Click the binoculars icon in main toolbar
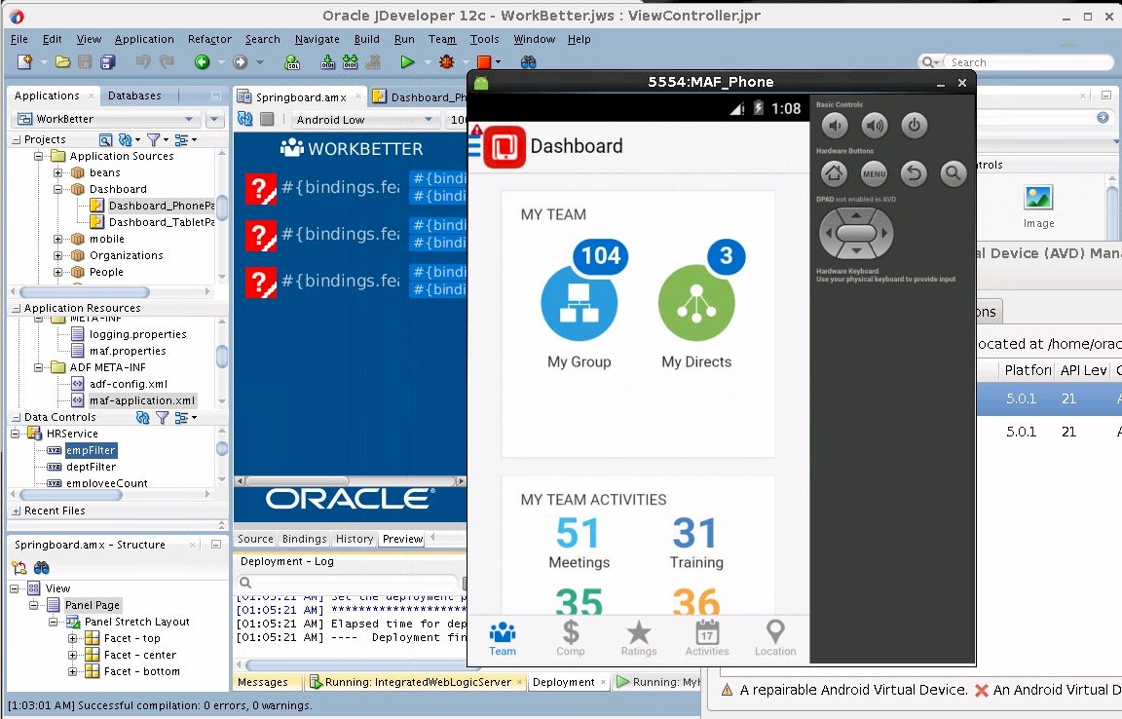This screenshot has height=719, width=1122. [x=528, y=62]
